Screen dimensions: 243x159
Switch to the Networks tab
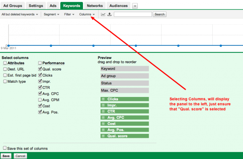[95, 6]
